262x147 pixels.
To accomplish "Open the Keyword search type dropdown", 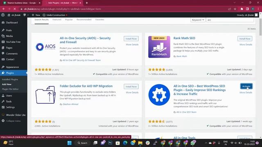I will 198,20.
